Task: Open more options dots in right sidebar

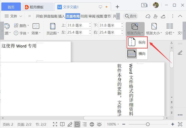Action: click(180, 115)
